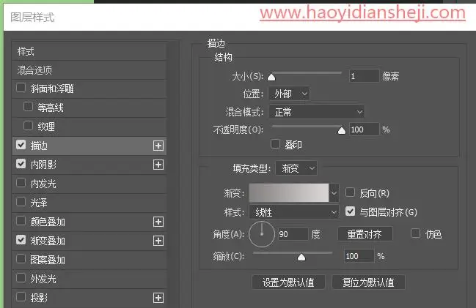Image resolution: width=476 pixels, height=308 pixels.
Task: Select the 外发光 effect row label
Action: pyautogui.click(x=43, y=279)
